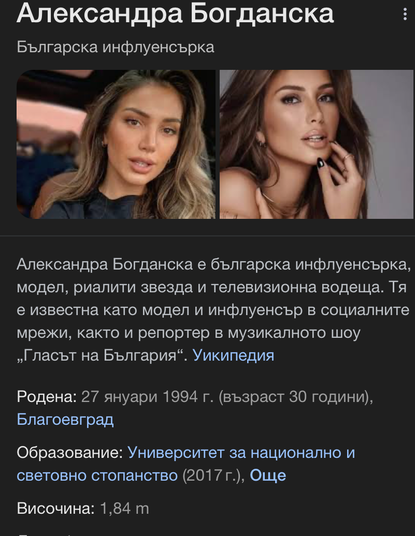Click the Българска инфлуенсърка subtitle
Viewport: 415px width, 536px height.
click(116, 47)
